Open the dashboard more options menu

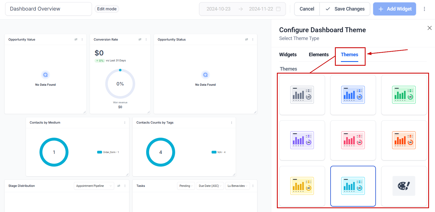coord(424,9)
